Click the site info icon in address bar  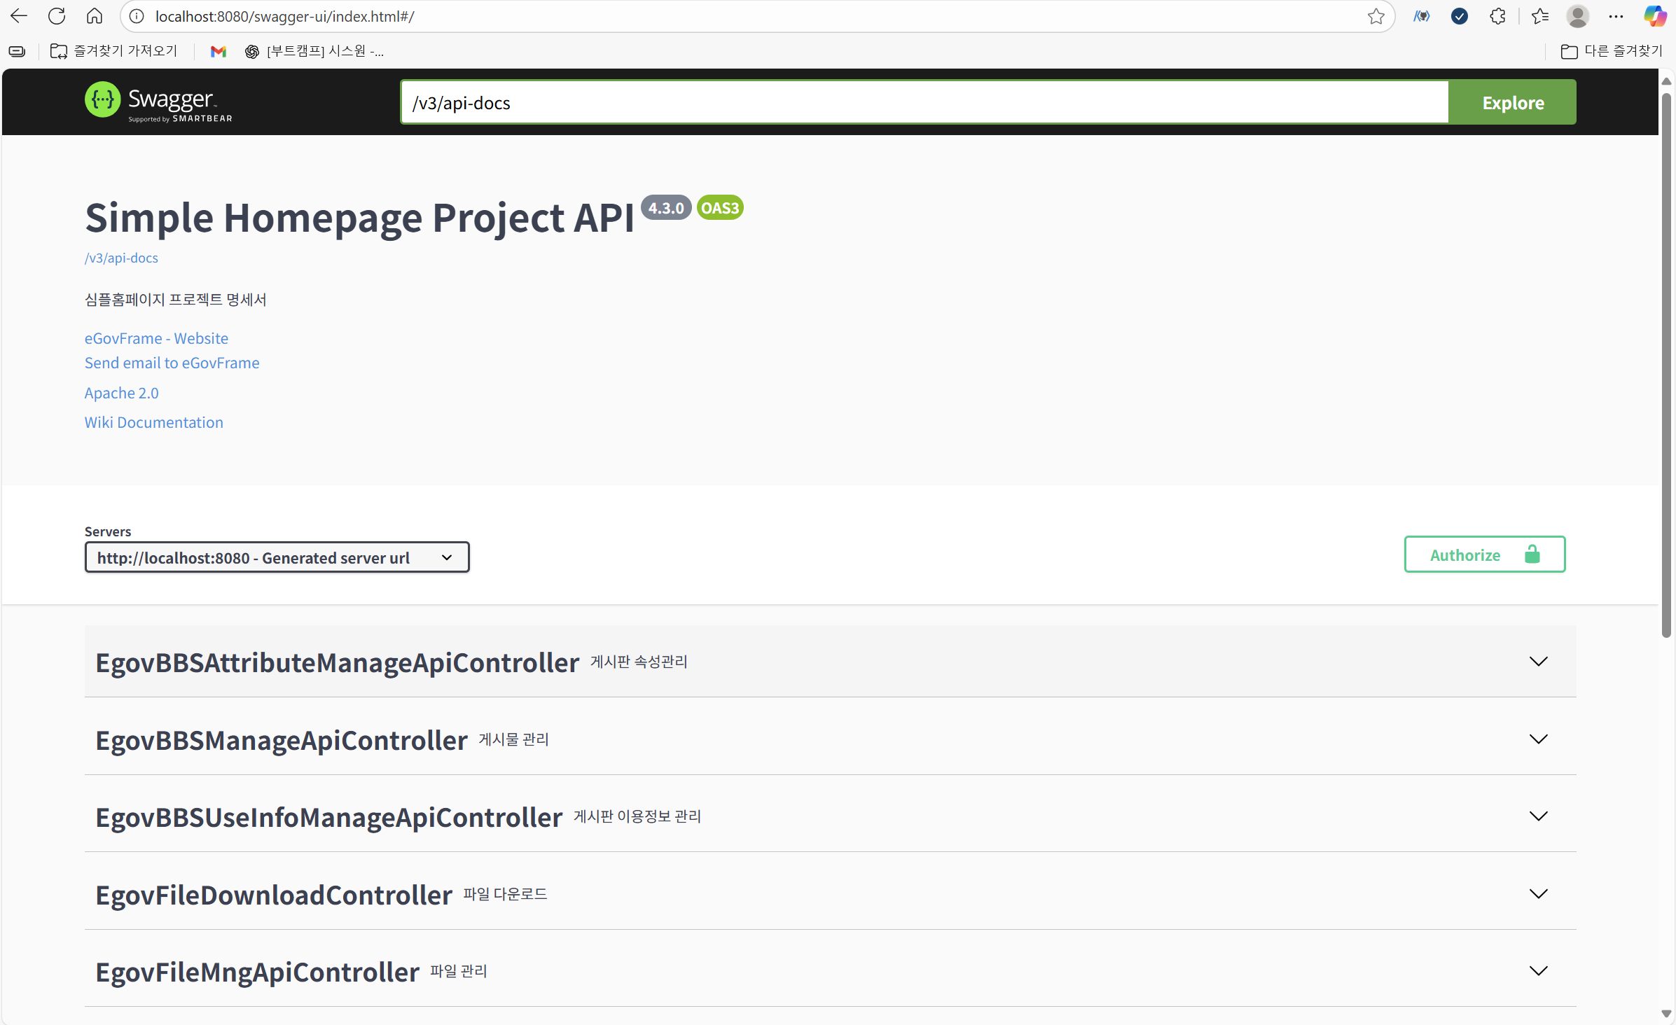point(136,15)
